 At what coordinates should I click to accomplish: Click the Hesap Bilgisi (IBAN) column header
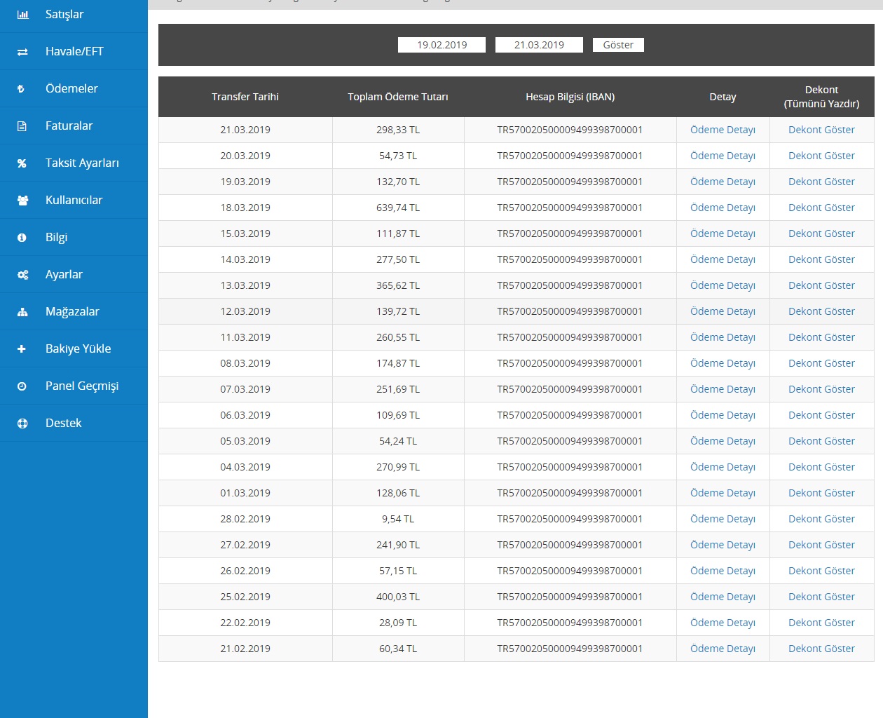(570, 97)
